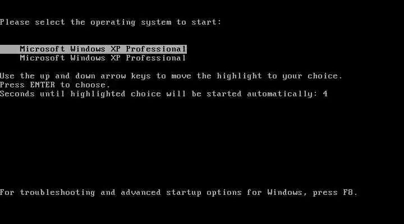The width and height of the screenshot is (404, 224).
Task: Click "Professional" in the non-highlighted entry
Action: 155,58
